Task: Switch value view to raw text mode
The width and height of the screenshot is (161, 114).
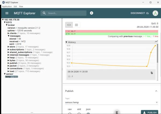Action: point(76,25)
